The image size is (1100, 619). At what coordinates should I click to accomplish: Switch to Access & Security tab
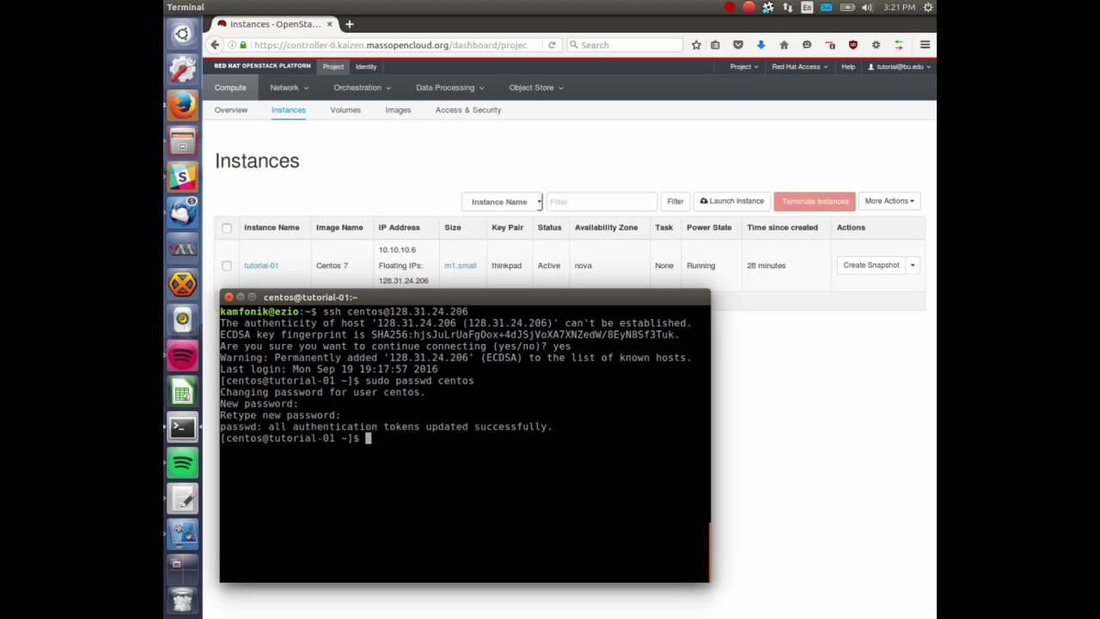click(468, 110)
